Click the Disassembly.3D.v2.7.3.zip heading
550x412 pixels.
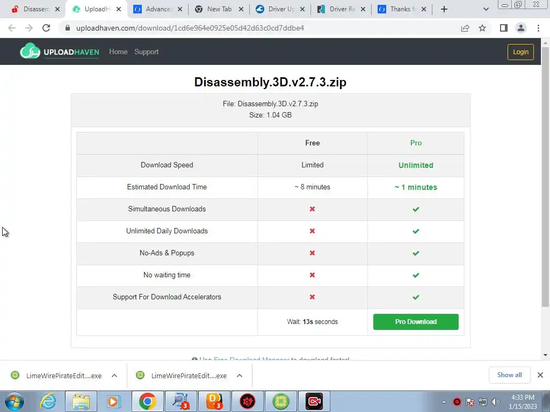271,82
